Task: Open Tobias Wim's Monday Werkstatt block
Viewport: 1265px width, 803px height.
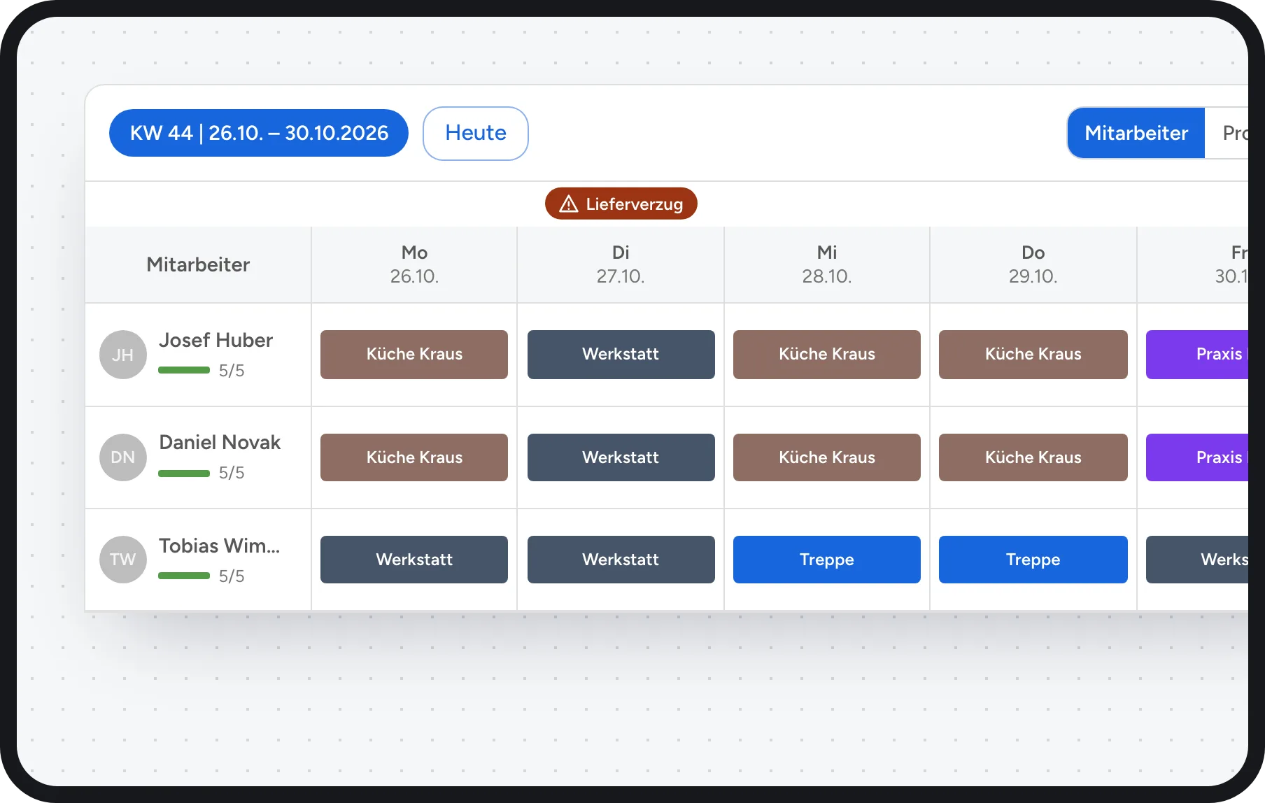Action: pos(414,560)
